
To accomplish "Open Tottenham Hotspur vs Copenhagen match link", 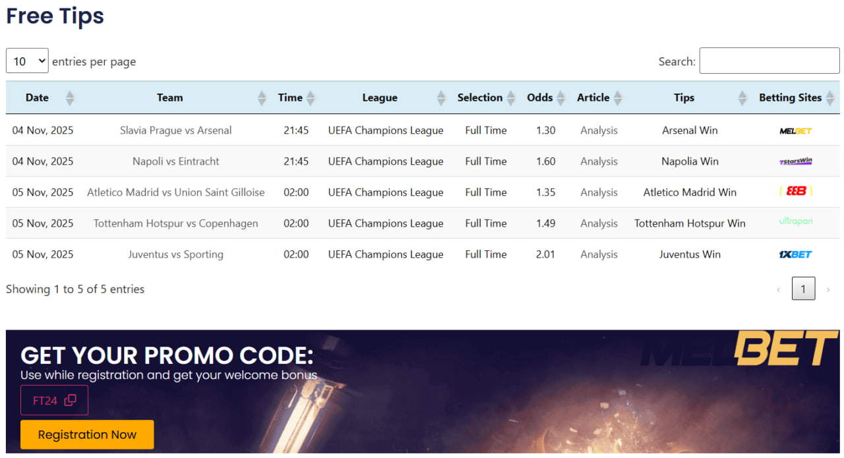I will tap(175, 223).
